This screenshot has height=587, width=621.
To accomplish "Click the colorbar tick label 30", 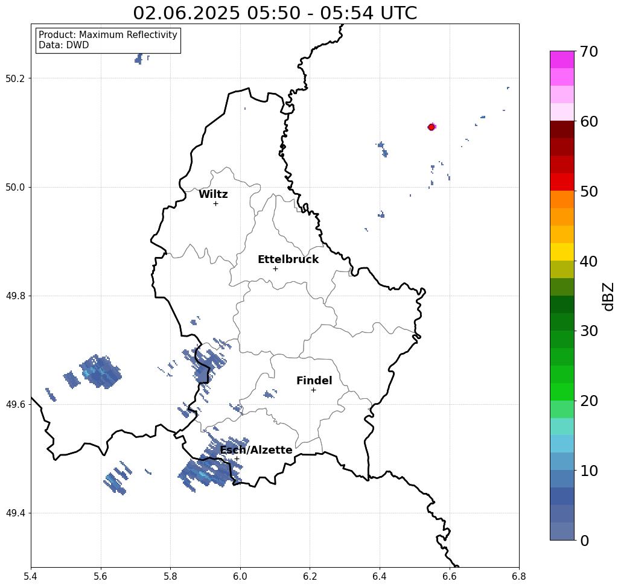I will pyautogui.click(x=588, y=331).
